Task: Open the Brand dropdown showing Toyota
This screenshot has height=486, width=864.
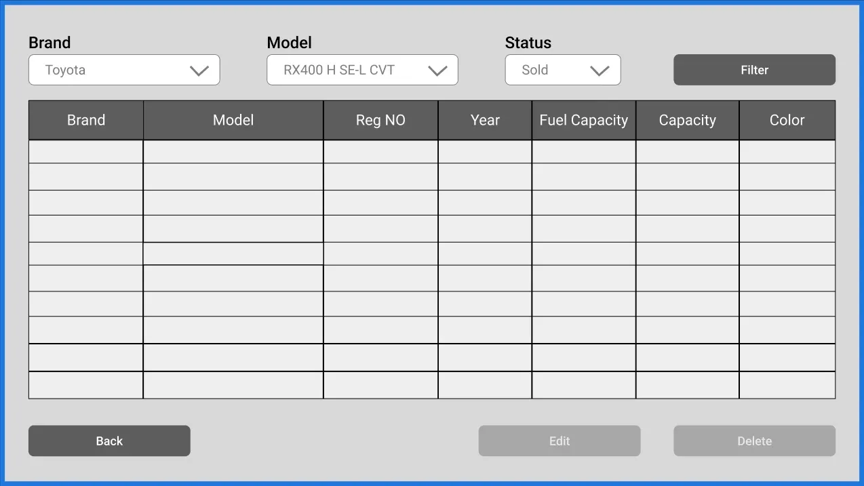Action: [x=124, y=70]
